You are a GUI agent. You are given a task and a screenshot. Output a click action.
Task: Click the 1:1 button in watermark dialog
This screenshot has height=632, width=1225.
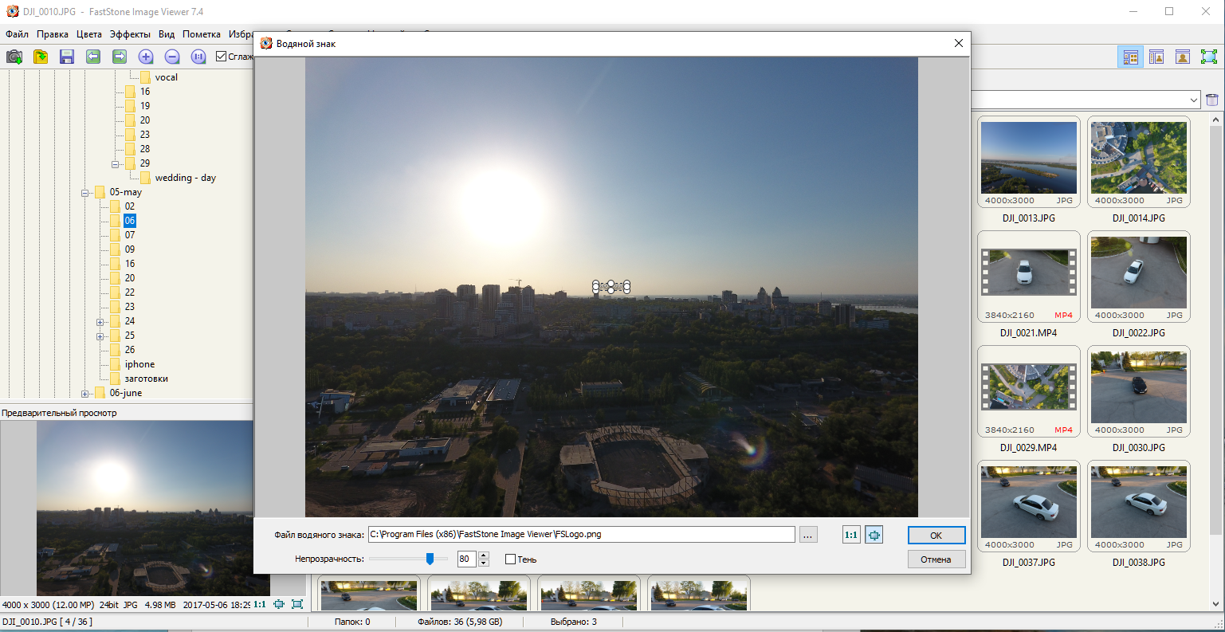pyautogui.click(x=851, y=535)
